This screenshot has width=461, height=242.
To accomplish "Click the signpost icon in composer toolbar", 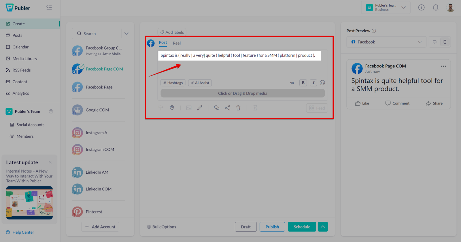I will click(x=161, y=108).
